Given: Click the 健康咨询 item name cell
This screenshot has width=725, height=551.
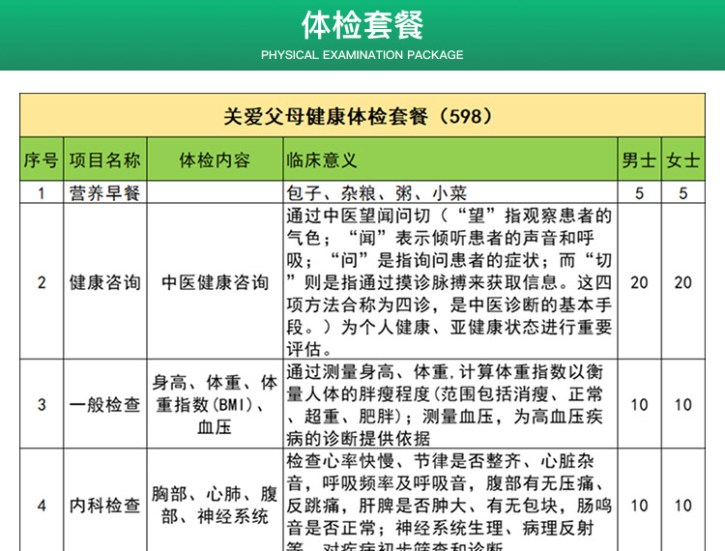Looking at the screenshot, I should [105, 282].
